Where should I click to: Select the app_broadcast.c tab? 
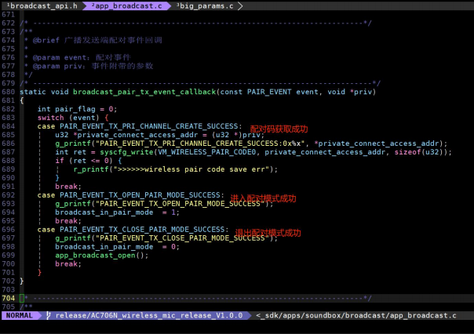click(x=127, y=5)
